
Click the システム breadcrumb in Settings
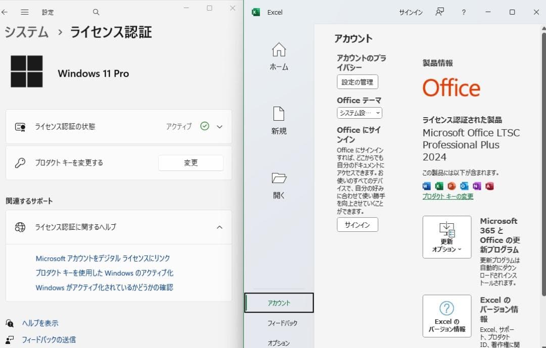pos(26,32)
